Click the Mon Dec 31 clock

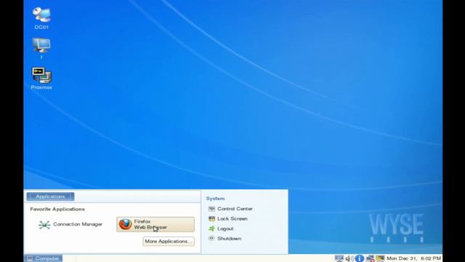coord(413,258)
